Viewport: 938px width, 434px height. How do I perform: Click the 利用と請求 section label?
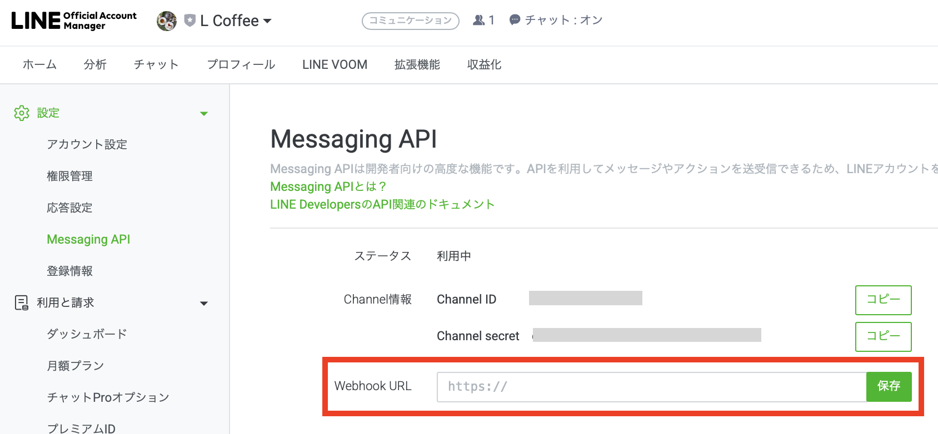66,302
